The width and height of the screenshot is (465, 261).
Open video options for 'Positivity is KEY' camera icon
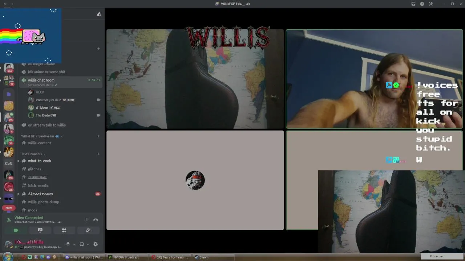98,100
